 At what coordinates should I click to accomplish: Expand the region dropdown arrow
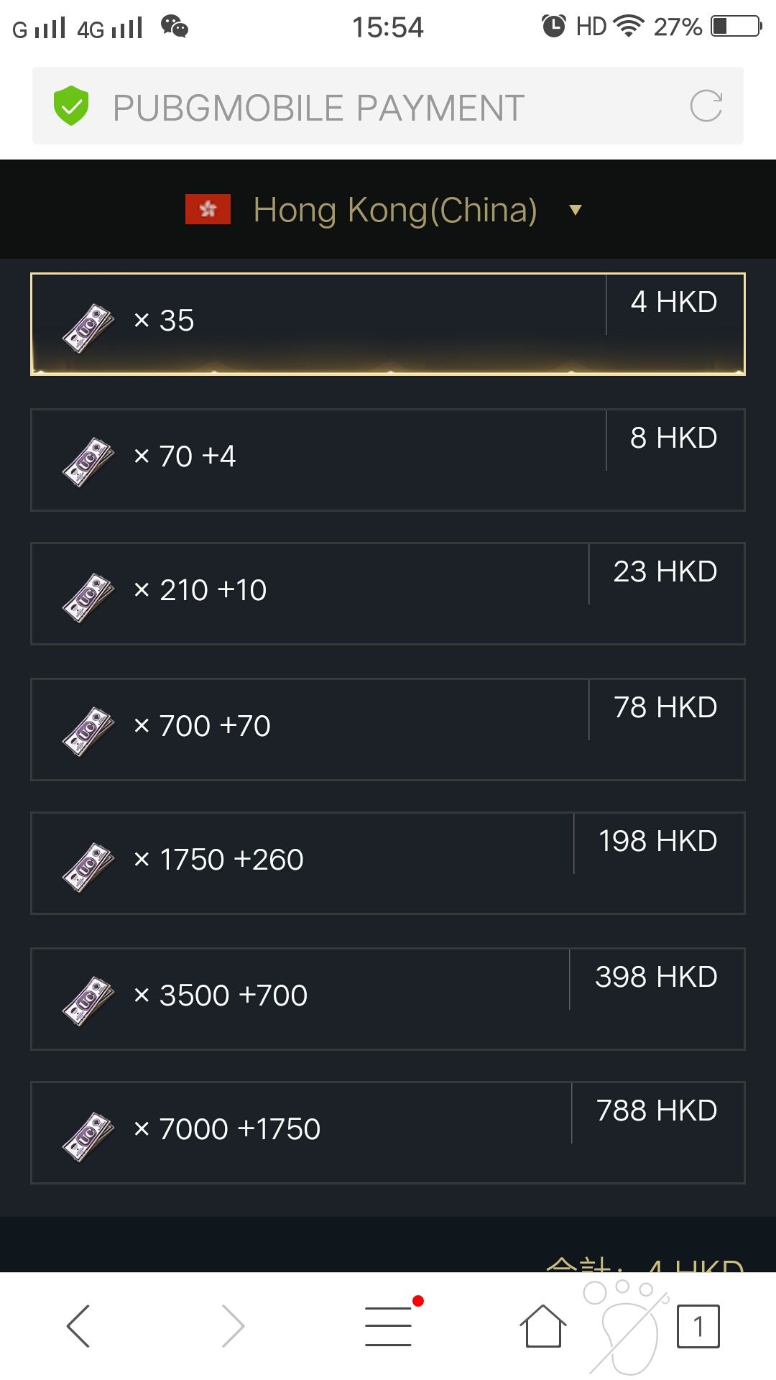[x=575, y=210]
